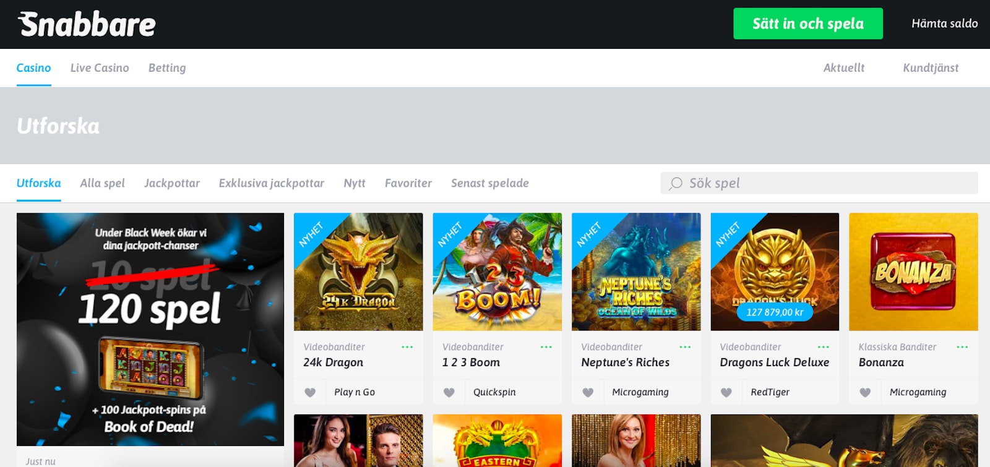Open the three-dot menu for Neptune's Riches

click(x=685, y=347)
